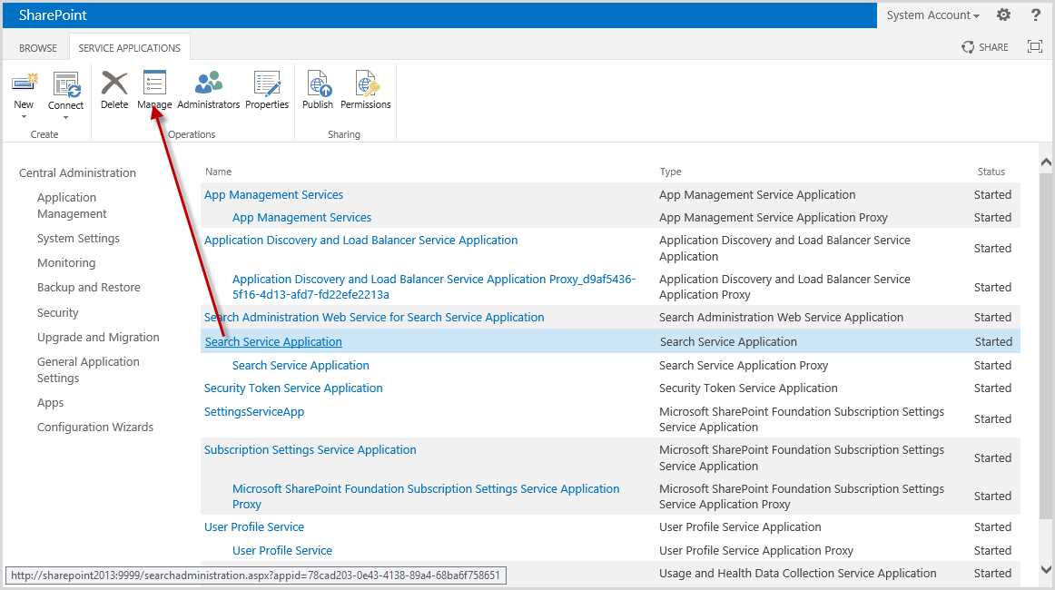Enter full screen with the focus icon
Viewport: 1055px width, 590px height.
pos(1034,46)
